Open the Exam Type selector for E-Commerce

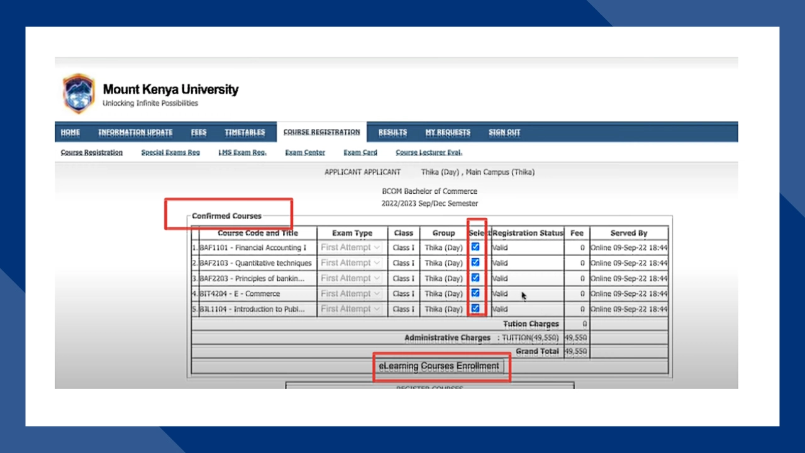coord(351,293)
